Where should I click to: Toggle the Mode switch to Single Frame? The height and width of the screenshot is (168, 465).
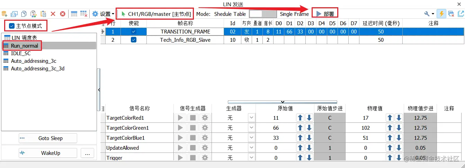[263, 14]
